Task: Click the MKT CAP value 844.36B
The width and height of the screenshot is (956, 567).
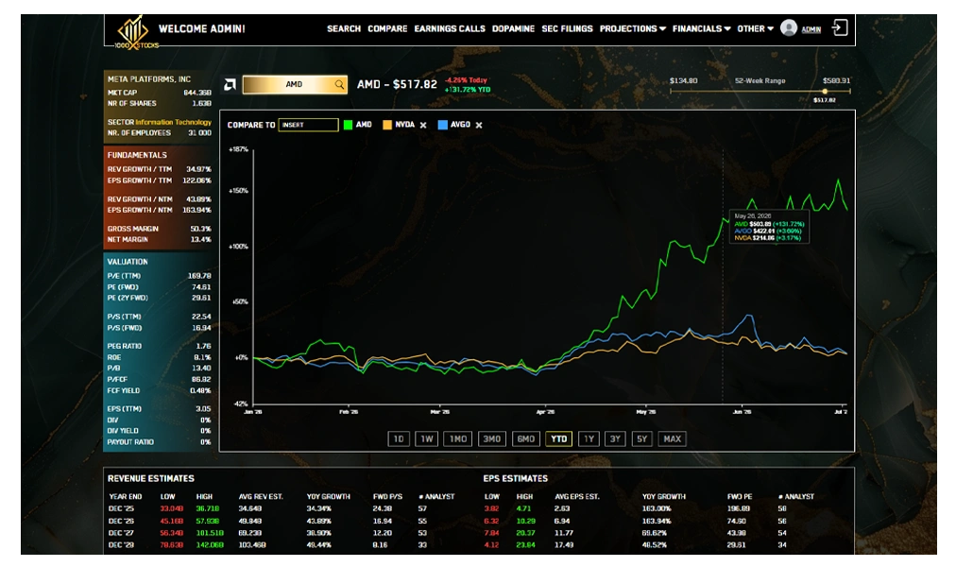Action: click(x=197, y=93)
